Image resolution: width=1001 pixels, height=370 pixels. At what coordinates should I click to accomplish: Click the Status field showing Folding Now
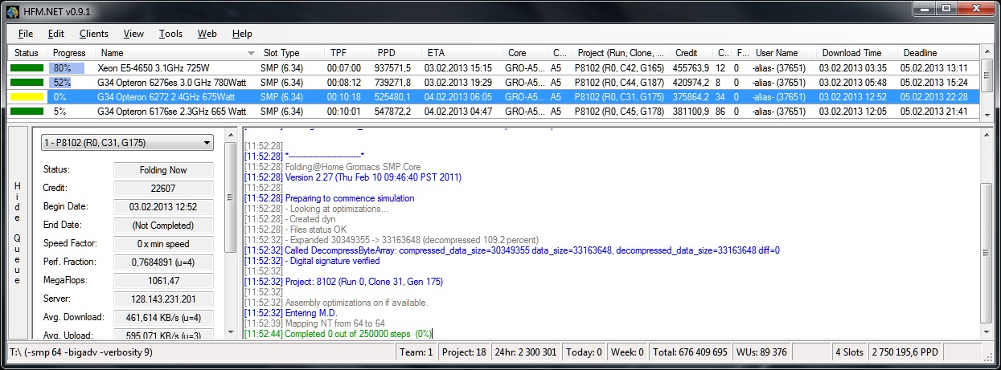pyautogui.click(x=164, y=170)
